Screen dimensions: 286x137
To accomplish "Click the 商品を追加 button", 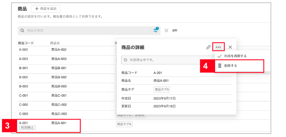I will tap(46, 9).
